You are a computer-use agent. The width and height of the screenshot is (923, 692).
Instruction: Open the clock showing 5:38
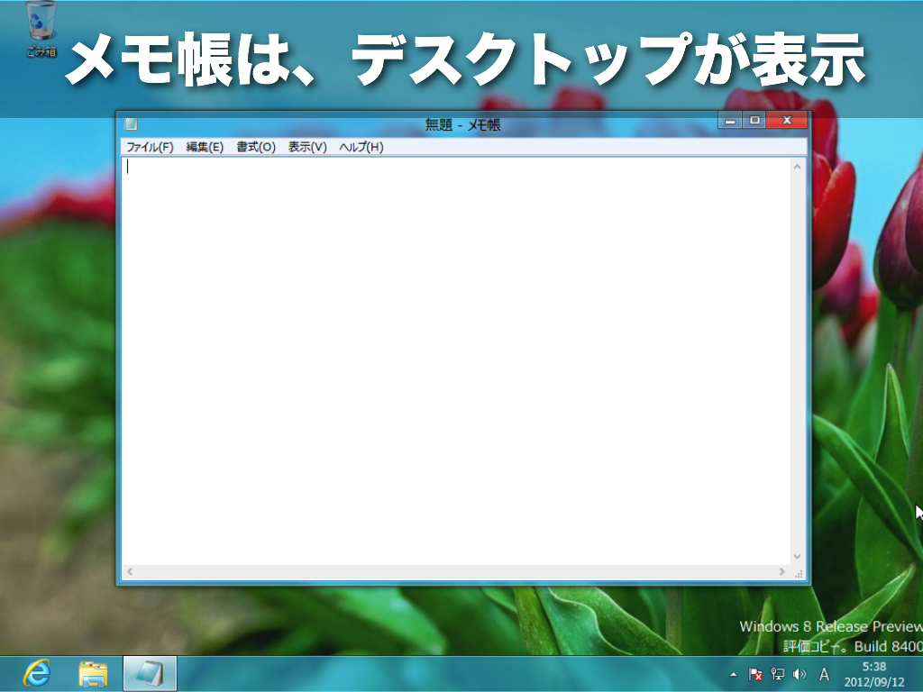tap(874, 674)
